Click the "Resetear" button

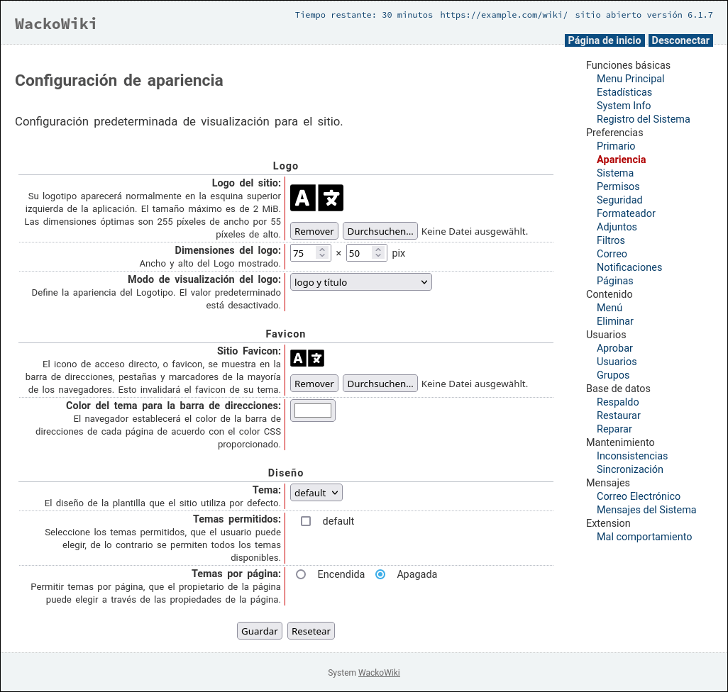pos(311,630)
